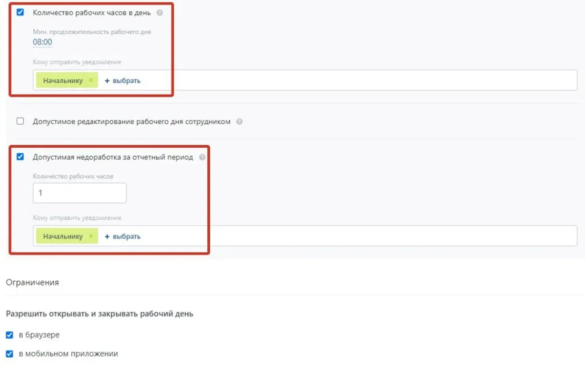Screen dimensions: 585x366
Task: Disable Количество рабочих часов в день checkbox
Action: click(x=20, y=13)
